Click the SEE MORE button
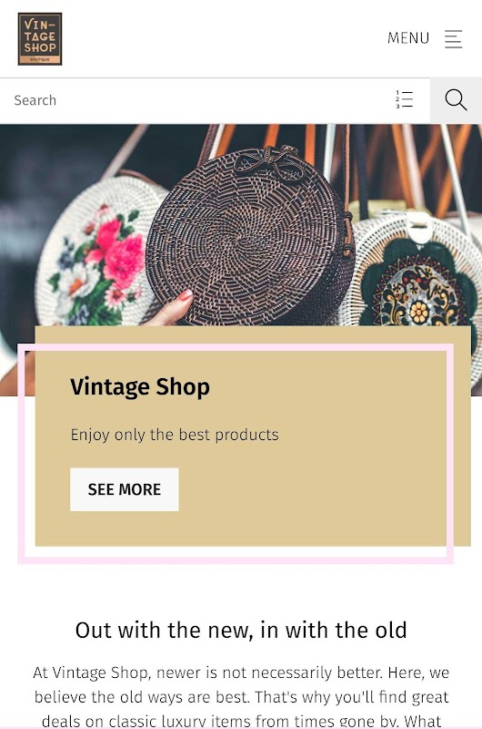 [x=125, y=489]
